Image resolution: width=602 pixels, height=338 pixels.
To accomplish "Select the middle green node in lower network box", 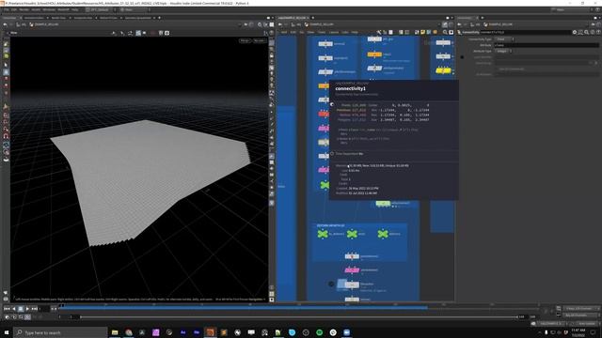I will (352, 234).
